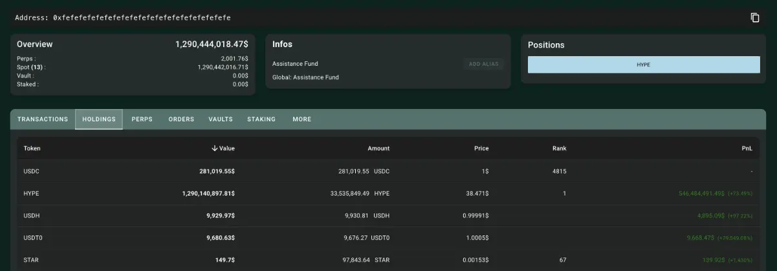Click the Add Alias button
Image resolution: width=777 pixels, height=271 pixels.
click(x=483, y=64)
